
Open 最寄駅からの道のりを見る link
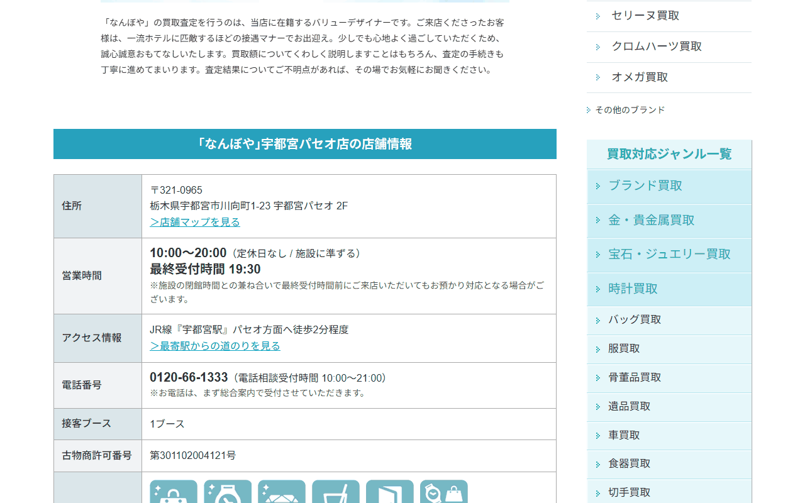(x=215, y=346)
